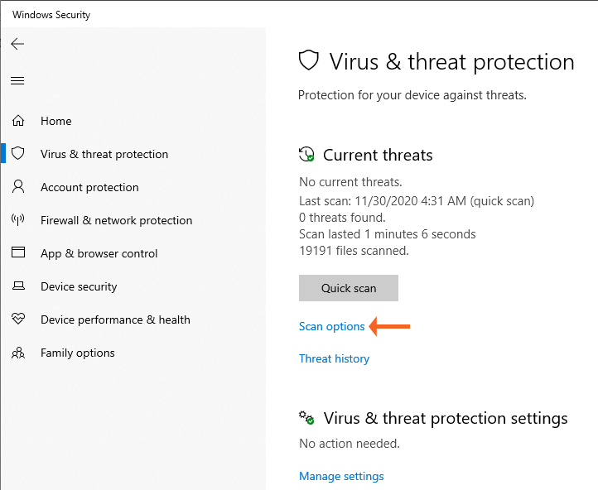This screenshot has height=490, width=598.
Task: Click the Firewall & network antenna icon
Action: [18, 220]
